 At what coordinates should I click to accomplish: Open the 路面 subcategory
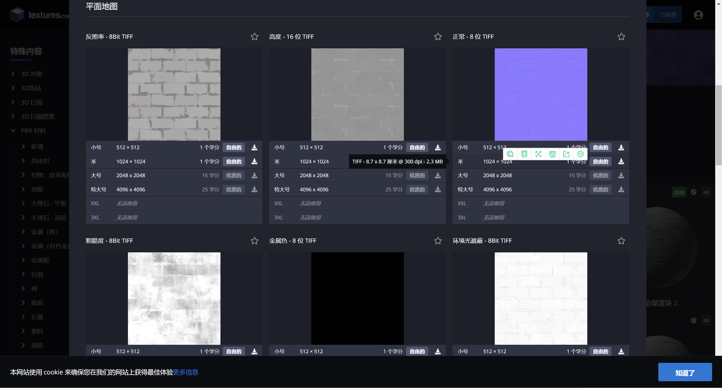coord(37,303)
